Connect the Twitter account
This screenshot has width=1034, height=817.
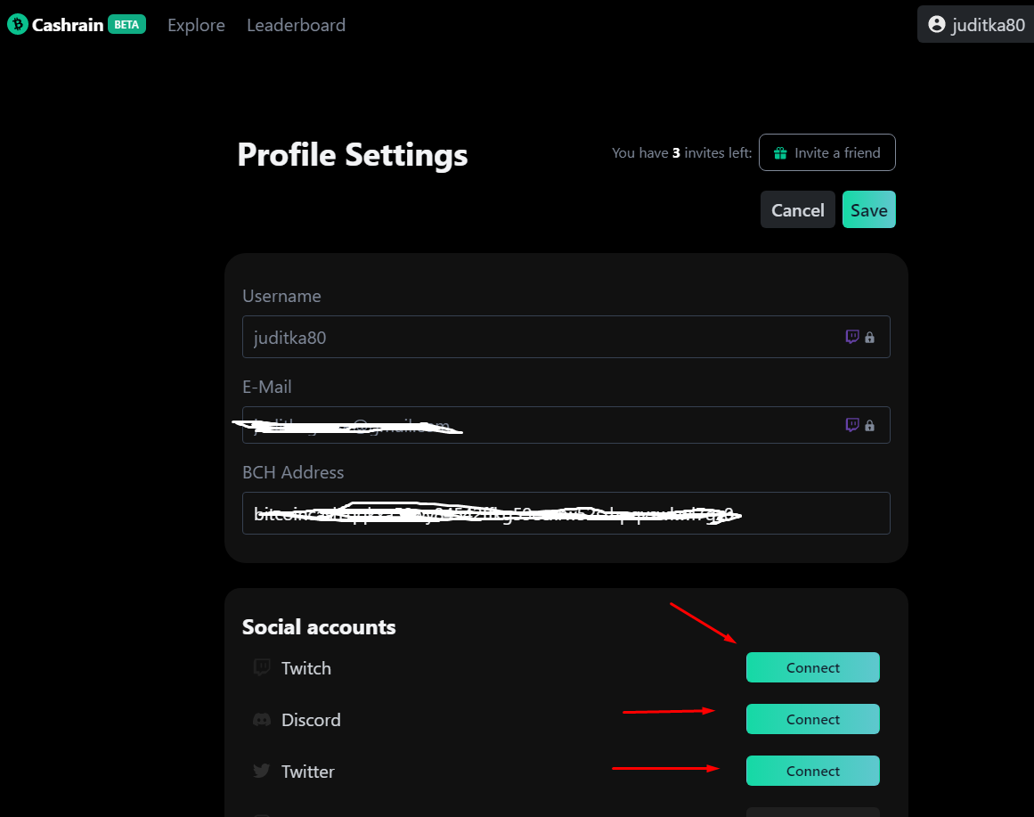point(813,771)
